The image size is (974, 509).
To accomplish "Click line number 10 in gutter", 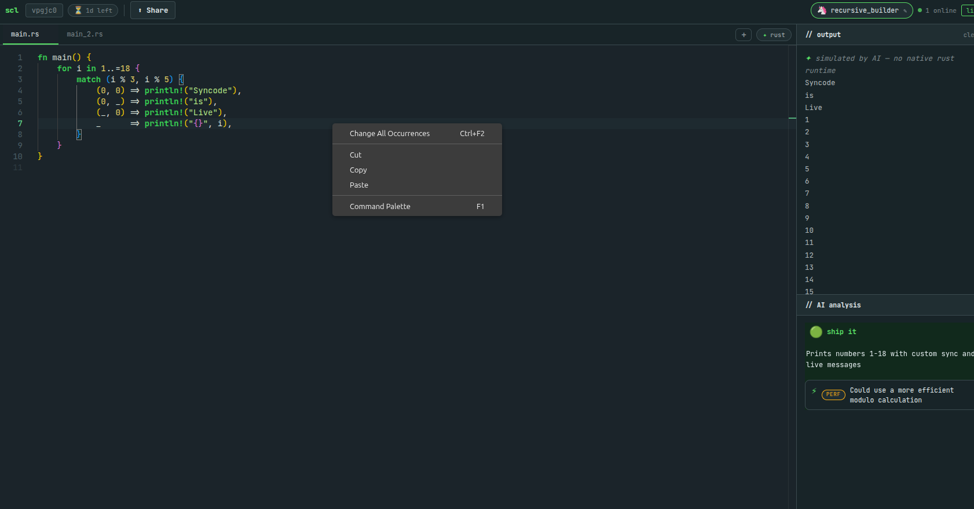I will (x=18, y=156).
